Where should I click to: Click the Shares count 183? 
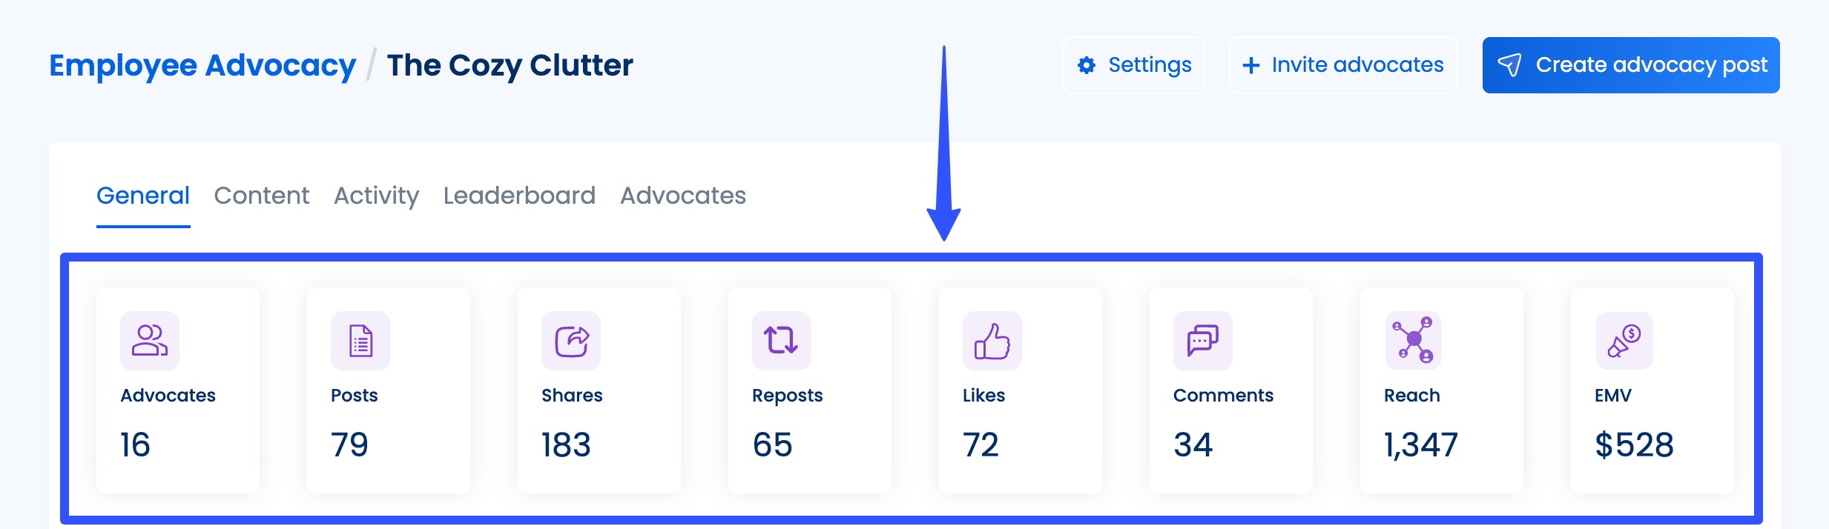click(x=566, y=445)
